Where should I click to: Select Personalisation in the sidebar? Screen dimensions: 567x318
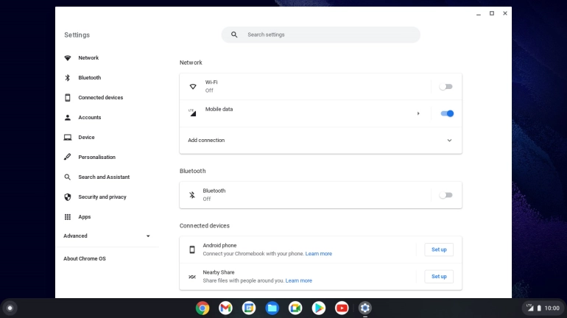[x=96, y=158]
